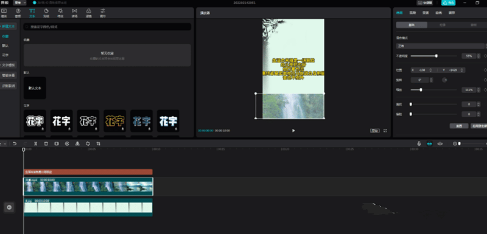Image resolution: width=487 pixels, height=234 pixels.
Task: Open the Stickers panel icon
Action: [46, 13]
